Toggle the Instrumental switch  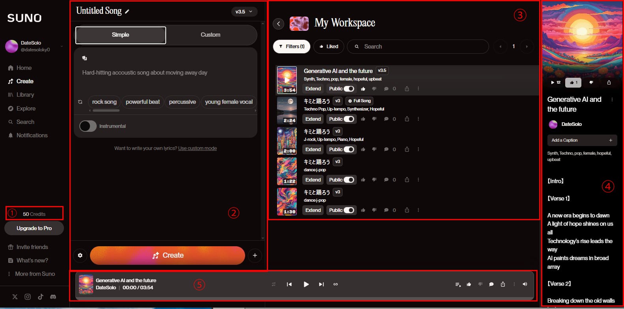click(88, 126)
